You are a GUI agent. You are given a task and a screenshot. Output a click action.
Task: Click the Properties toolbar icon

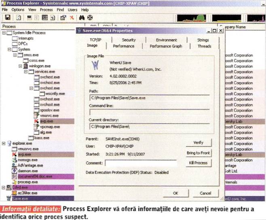coord(63,18)
